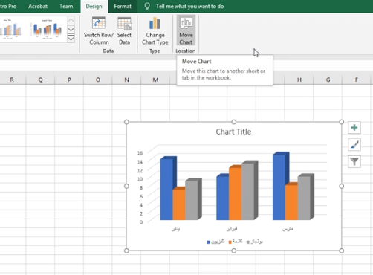Select the orange-blue chart style thumbnail
The height and width of the screenshot is (275, 373).
[x=48, y=29]
